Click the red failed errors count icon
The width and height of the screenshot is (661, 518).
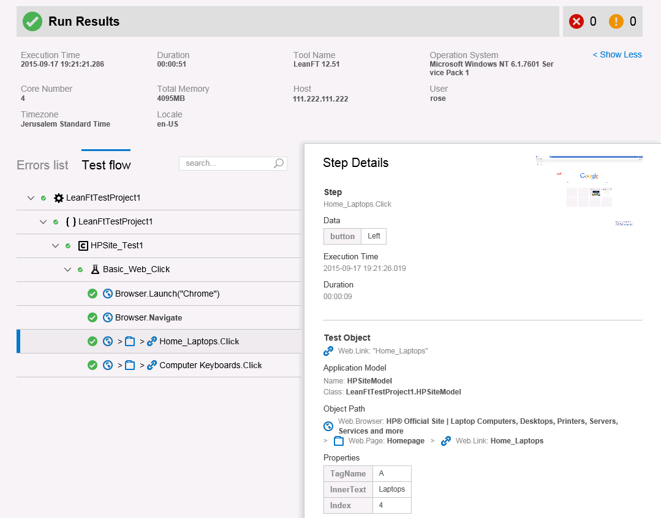[576, 21]
